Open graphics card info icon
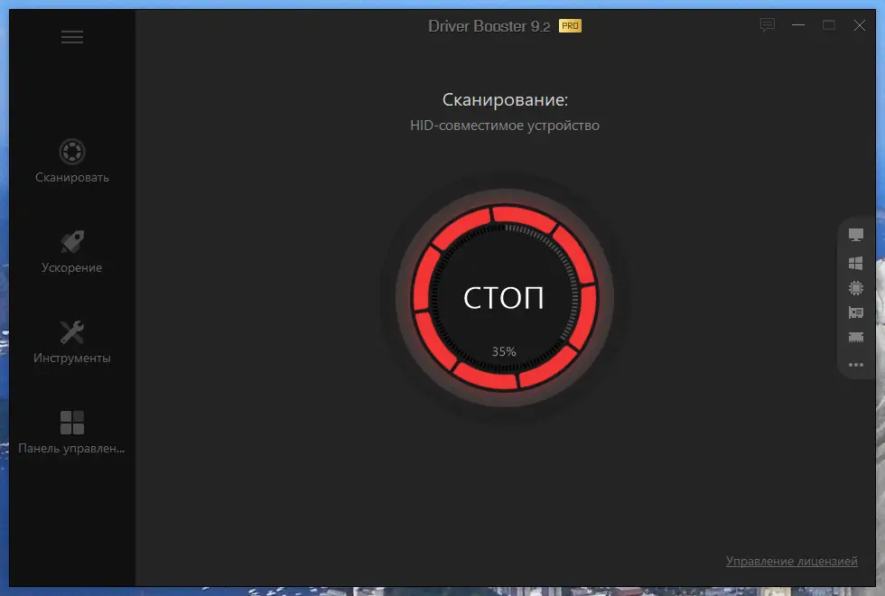885x596 pixels. click(854, 313)
